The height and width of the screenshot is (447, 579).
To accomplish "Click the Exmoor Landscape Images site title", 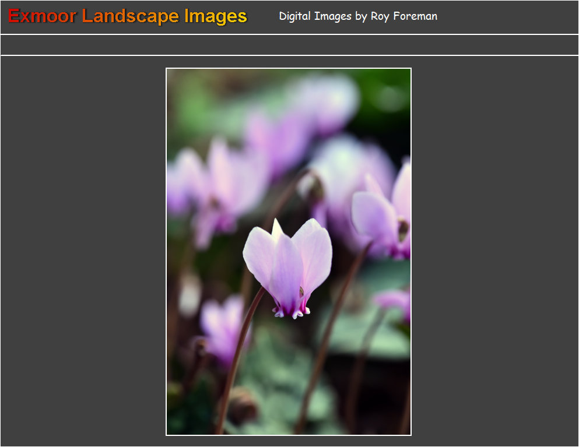I will tap(127, 16).
